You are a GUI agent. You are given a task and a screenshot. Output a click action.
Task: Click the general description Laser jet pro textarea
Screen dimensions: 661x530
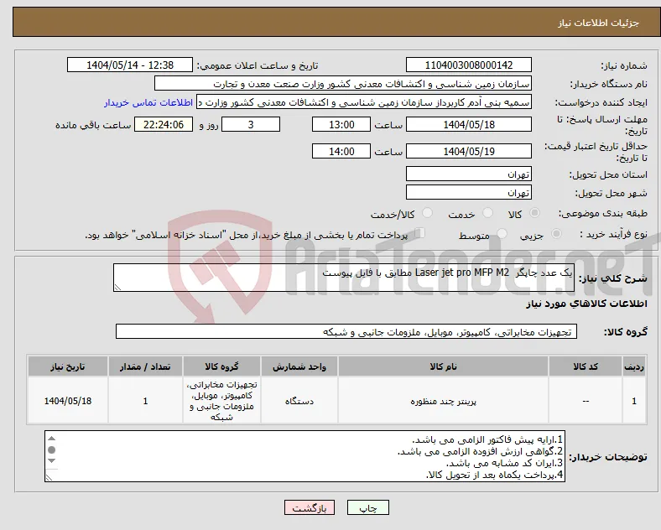coord(344,278)
